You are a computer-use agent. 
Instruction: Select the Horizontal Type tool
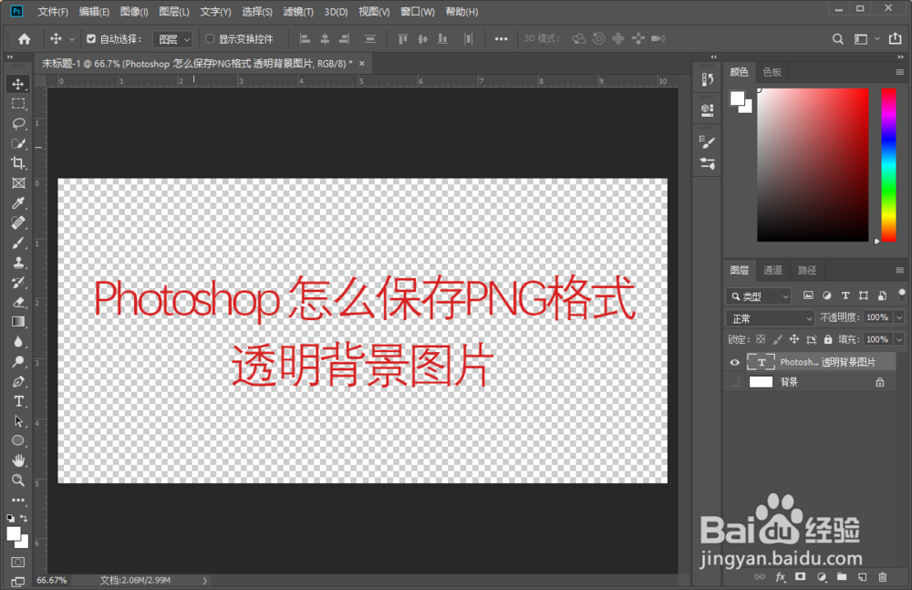pos(19,400)
